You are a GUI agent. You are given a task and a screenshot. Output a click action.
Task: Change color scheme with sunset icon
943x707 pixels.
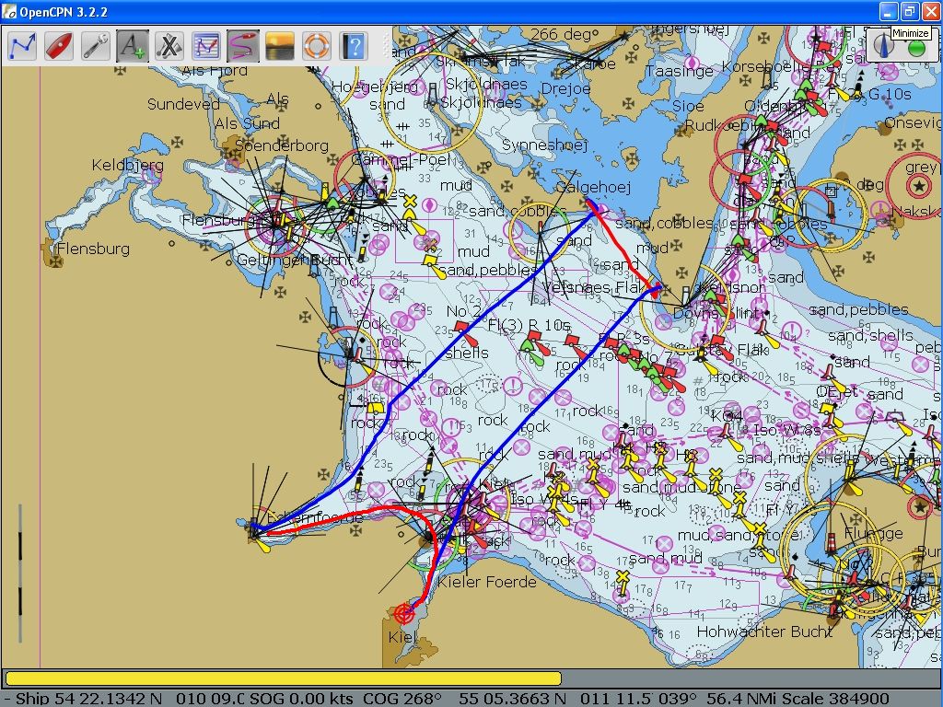[x=280, y=46]
